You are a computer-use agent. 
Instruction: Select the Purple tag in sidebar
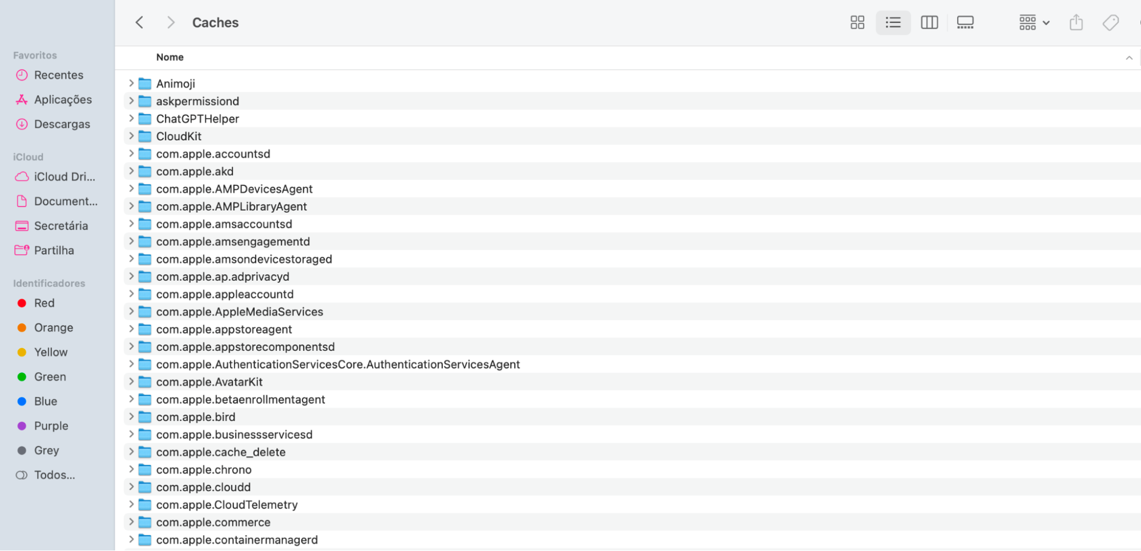tap(51, 426)
